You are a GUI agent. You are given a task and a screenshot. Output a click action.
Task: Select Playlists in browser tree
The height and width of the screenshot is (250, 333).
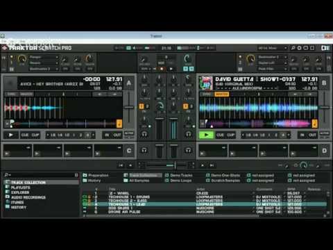point(21,187)
